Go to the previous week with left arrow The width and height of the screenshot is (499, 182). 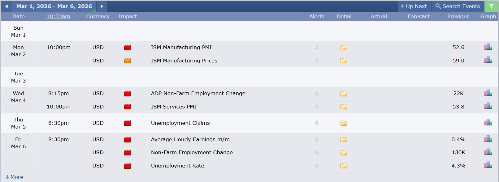(7, 6)
